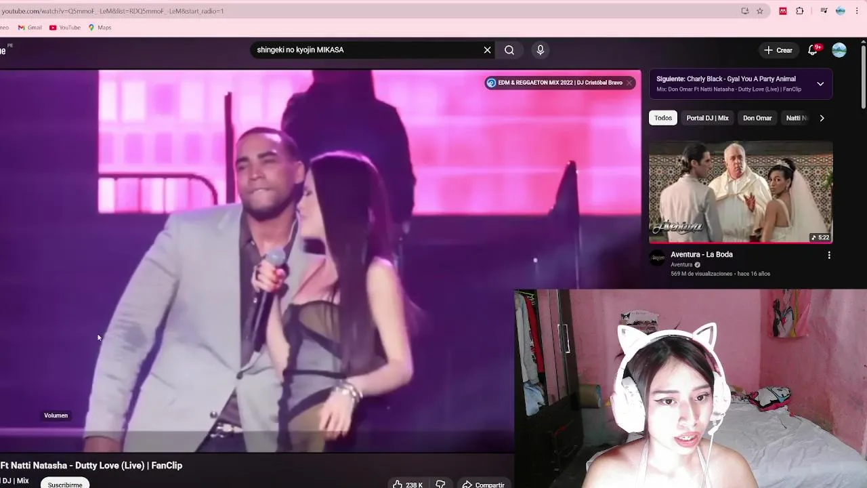Show more filter chips with right arrow
This screenshot has height=488, width=867.
pos(822,118)
